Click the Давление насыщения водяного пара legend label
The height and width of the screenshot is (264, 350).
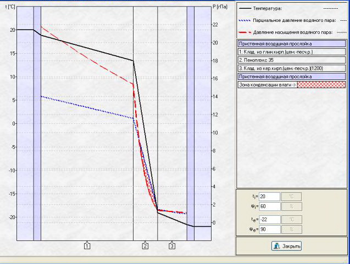click(293, 32)
